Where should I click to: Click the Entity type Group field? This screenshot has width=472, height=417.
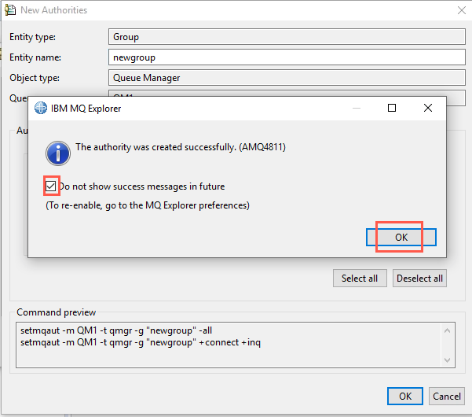click(x=287, y=37)
